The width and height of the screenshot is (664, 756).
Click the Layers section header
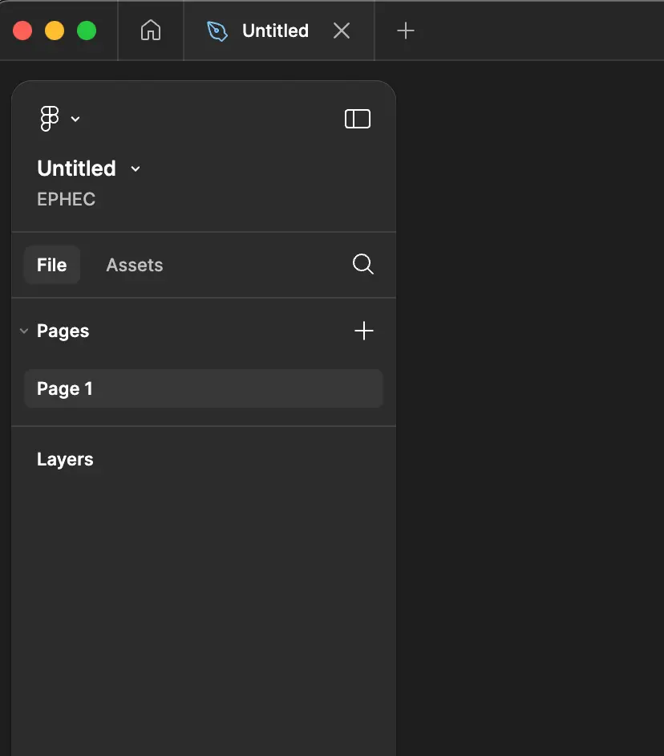click(x=65, y=459)
